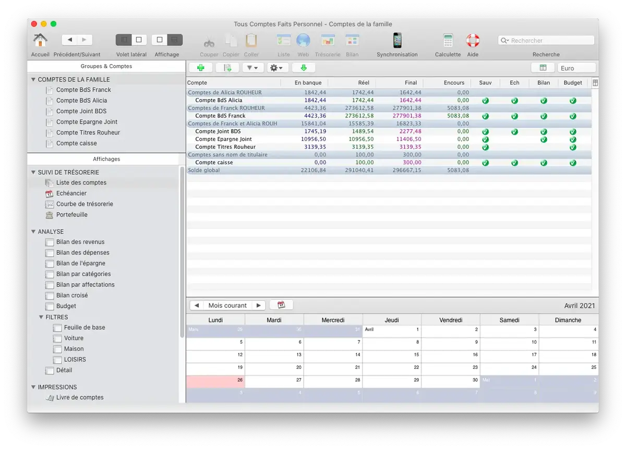Enable the LOISIRS filter checkbox
The width and height of the screenshot is (626, 449).
pyautogui.click(x=57, y=359)
